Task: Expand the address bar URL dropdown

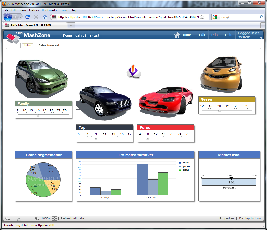Action: pyautogui.click(x=207, y=17)
